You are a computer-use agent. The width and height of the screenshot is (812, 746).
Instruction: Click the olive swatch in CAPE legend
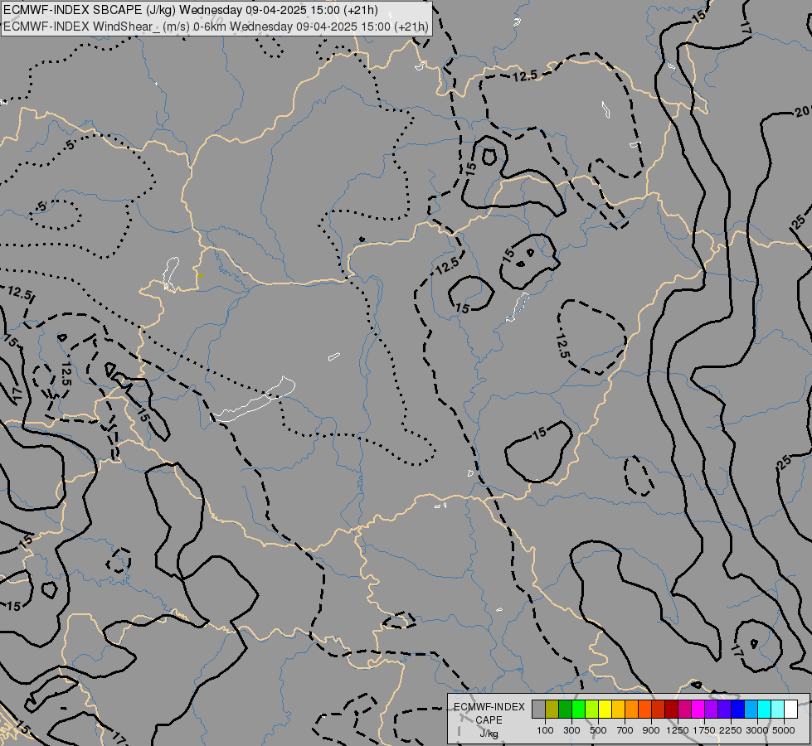click(552, 710)
